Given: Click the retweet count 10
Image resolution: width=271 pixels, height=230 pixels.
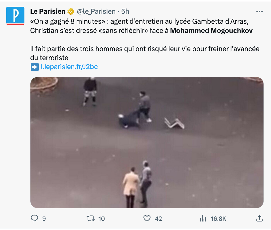Looking at the screenshot, I should coord(102,219).
